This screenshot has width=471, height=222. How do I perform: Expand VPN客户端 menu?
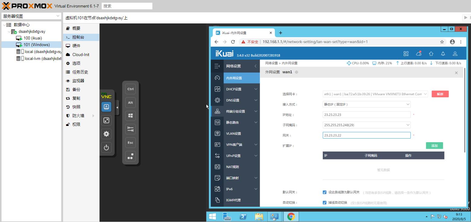click(x=242, y=145)
